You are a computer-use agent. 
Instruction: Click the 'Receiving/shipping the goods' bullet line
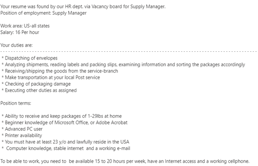point(60,71)
